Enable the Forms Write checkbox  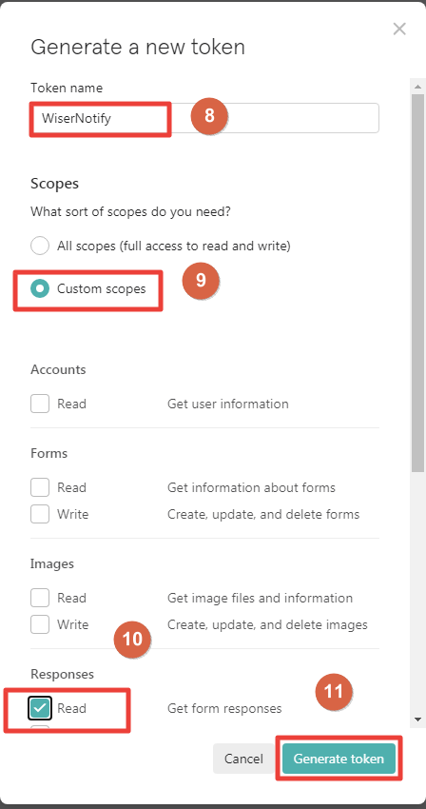pyautogui.click(x=40, y=514)
